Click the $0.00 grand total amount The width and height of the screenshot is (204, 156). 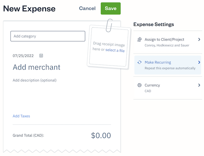(101, 135)
